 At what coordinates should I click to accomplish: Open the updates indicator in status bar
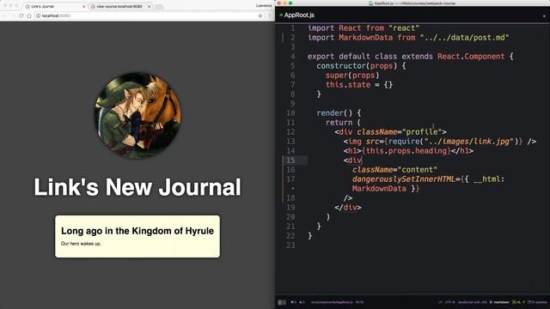(x=537, y=302)
